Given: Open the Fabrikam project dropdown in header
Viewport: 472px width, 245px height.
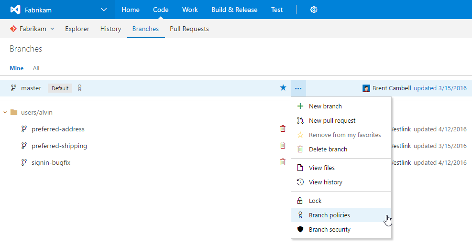Looking at the screenshot, I should 104,10.
